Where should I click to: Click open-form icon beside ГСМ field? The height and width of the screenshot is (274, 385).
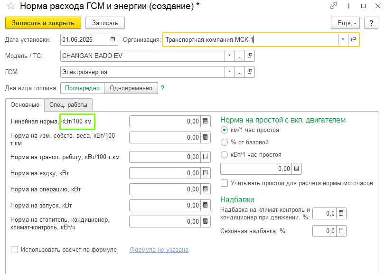click(x=250, y=72)
